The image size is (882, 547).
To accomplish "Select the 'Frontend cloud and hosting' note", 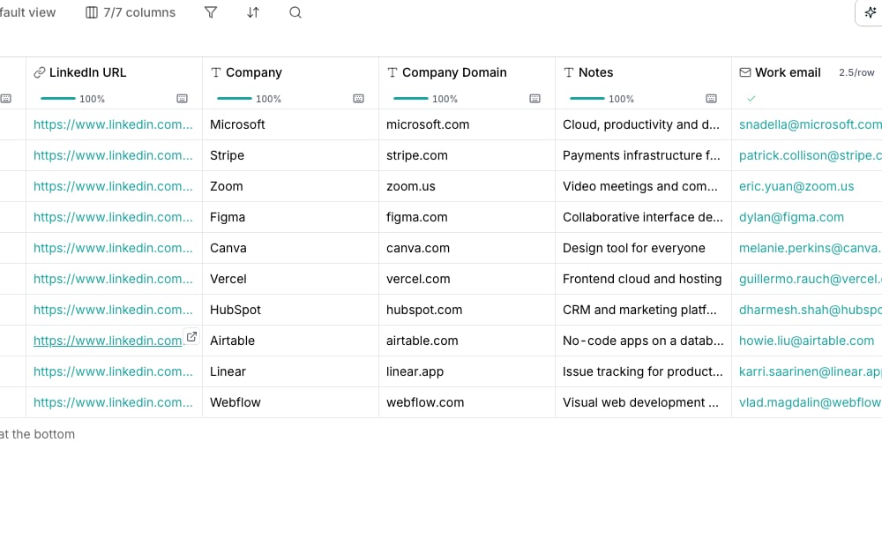I will coord(643,279).
